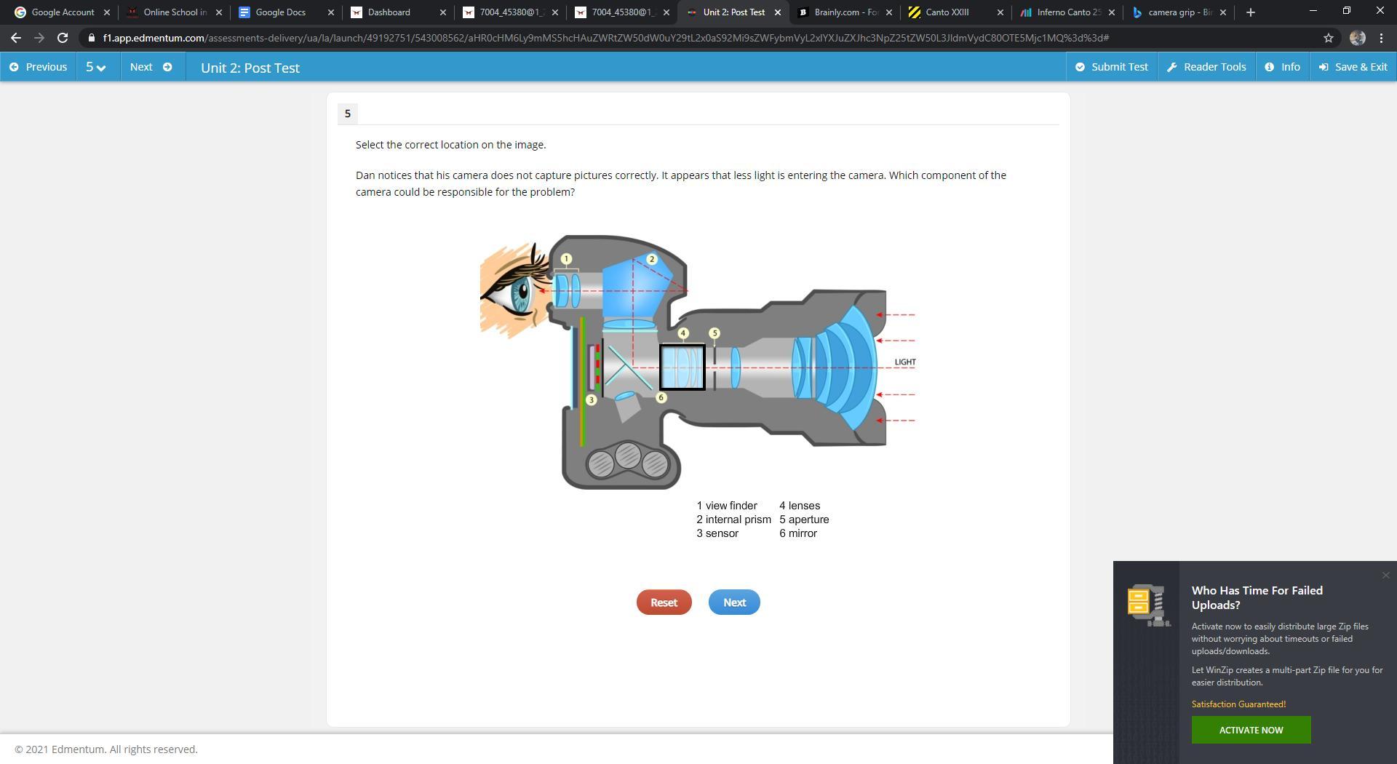This screenshot has height=764, width=1397.
Task: Bookmark this page with the star icon
Action: click(1329, 38)
